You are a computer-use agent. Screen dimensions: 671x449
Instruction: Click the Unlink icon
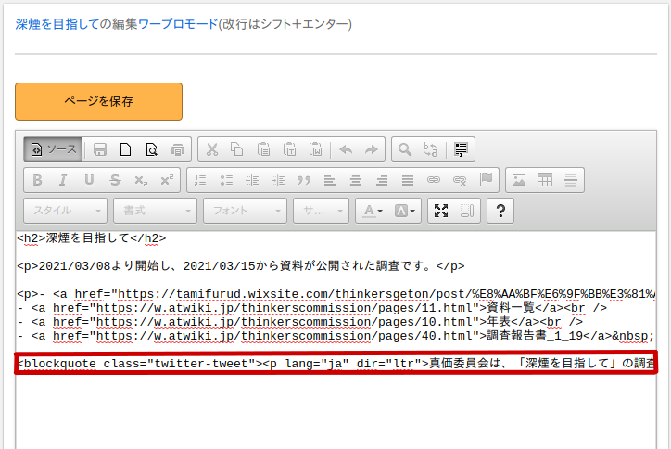[460, 180]
